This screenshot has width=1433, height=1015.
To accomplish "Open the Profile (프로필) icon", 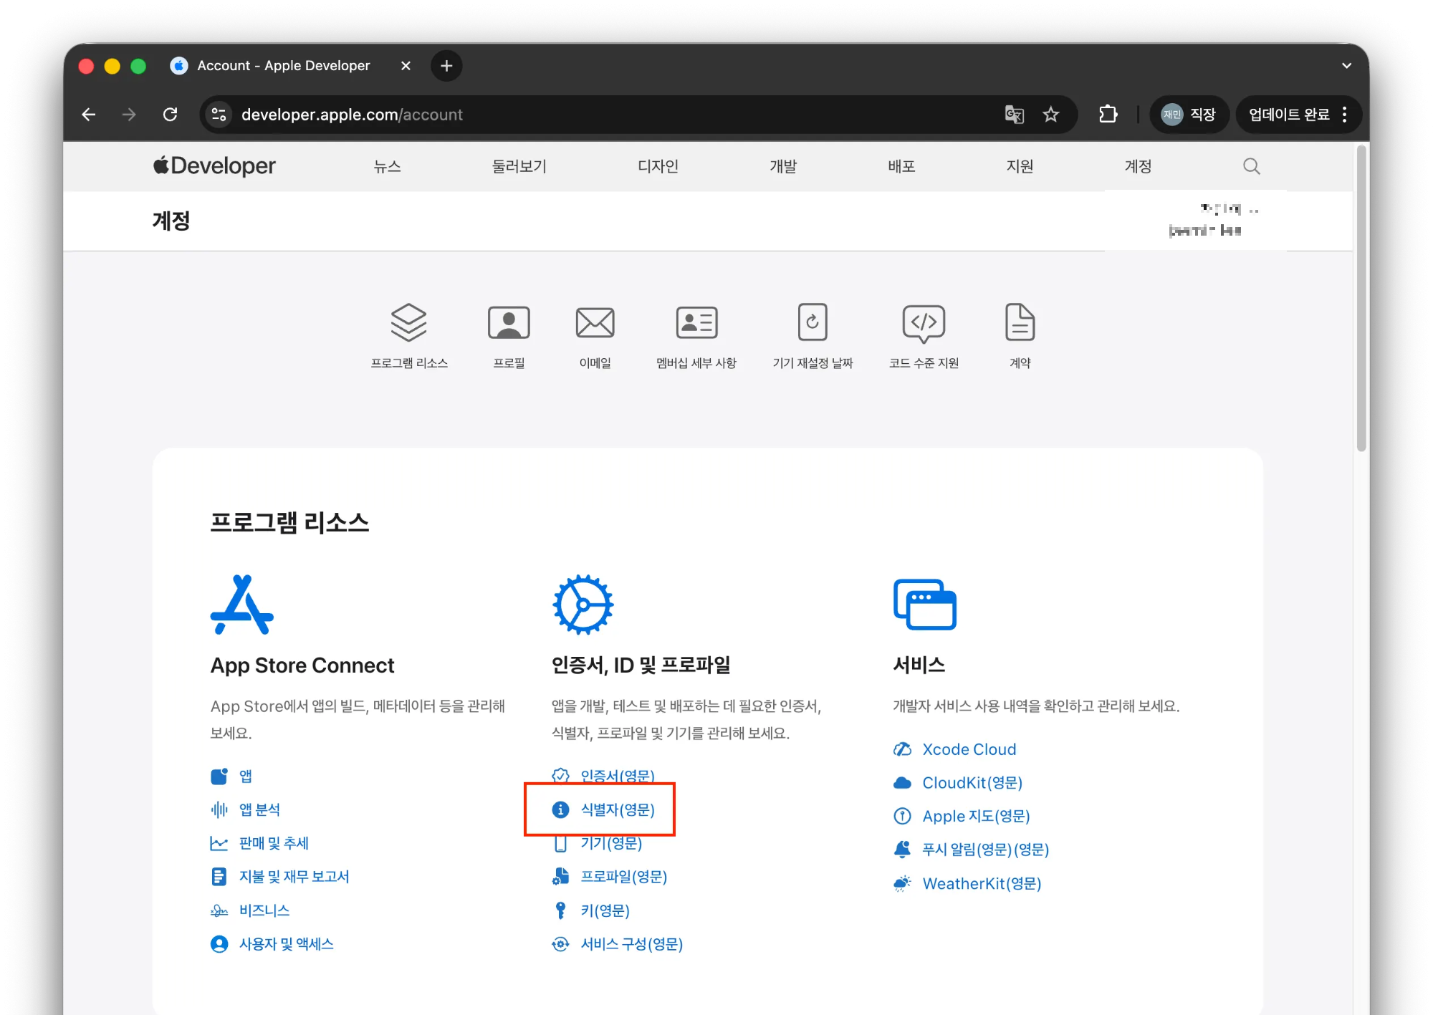I will [x=509, y=322].
